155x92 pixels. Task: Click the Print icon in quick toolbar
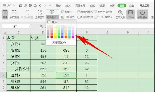(x=30, y=5)
